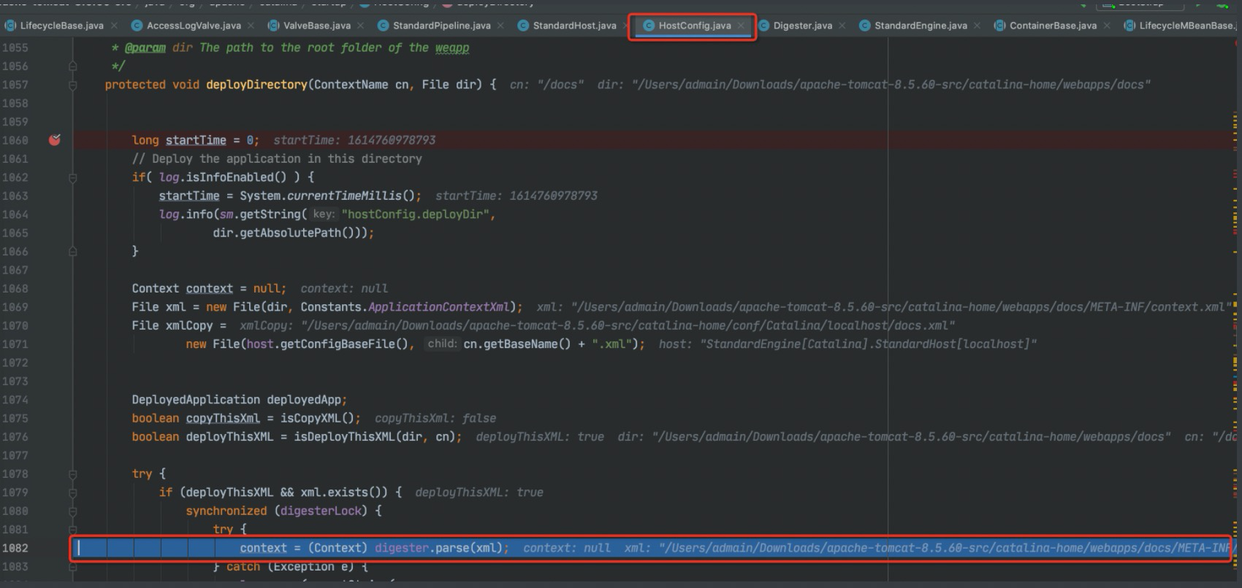Image resolution: width=1242 pixels, height=588 pixels.
Task: Click the class icon on StandardPipeline.java tab
Action: tap(383, 26)
